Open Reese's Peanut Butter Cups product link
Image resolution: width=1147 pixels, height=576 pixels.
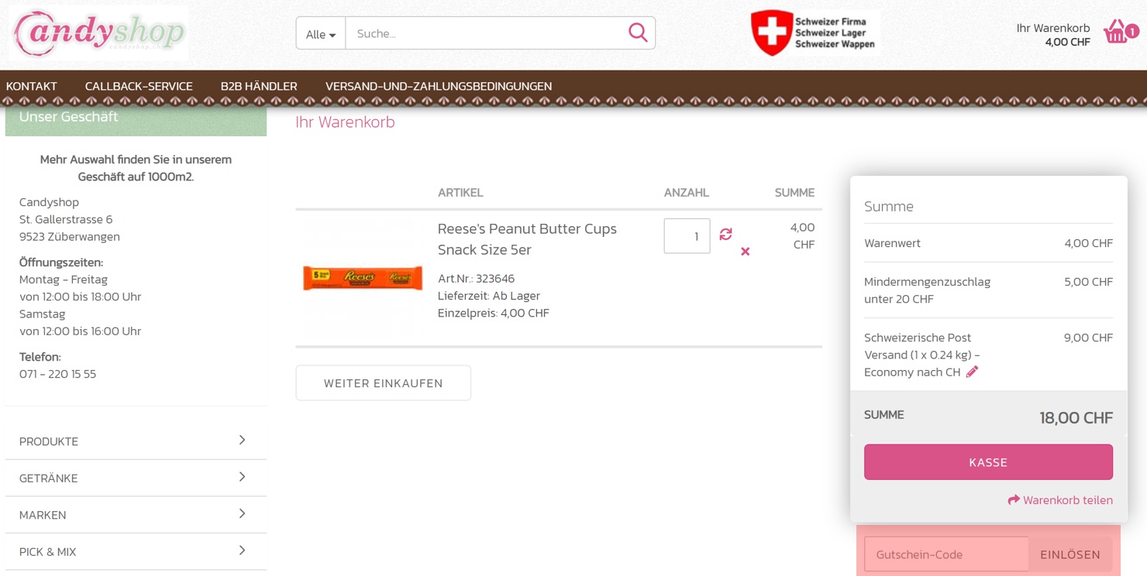click(x=527, y=239)
